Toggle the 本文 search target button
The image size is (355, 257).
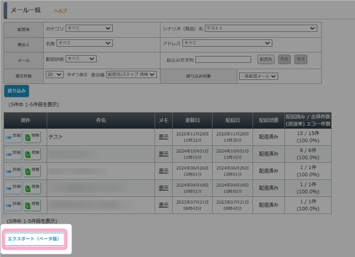[301, 59]
